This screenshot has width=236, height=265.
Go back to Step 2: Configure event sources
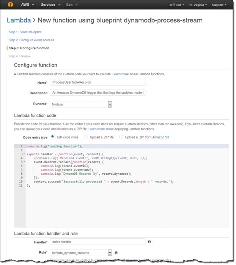tap(31, 40)
